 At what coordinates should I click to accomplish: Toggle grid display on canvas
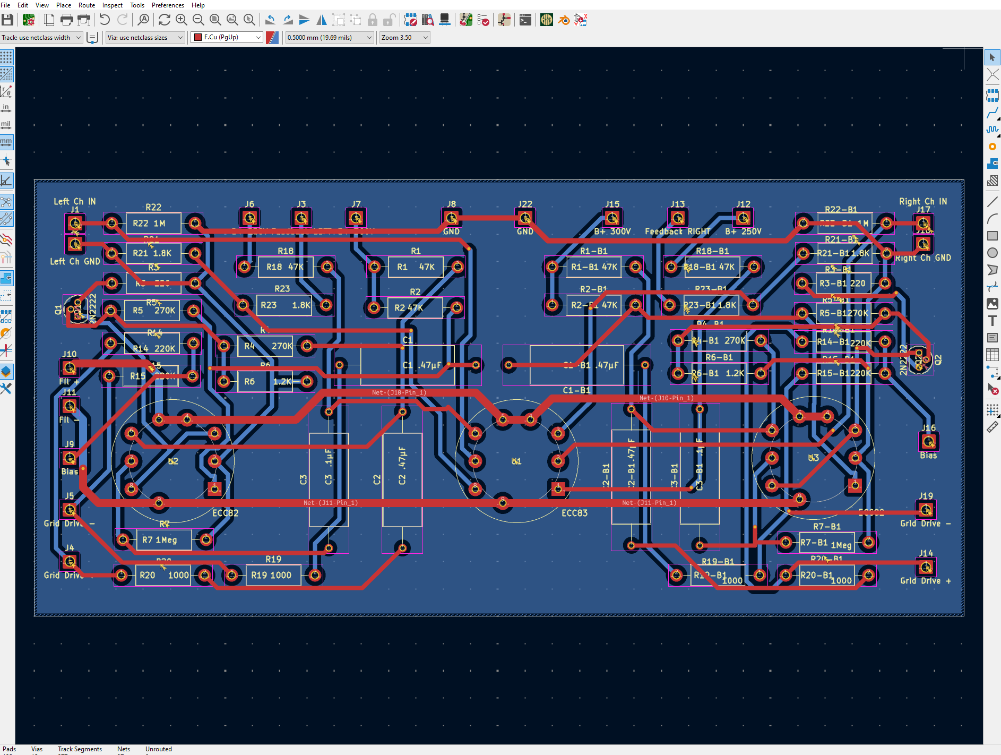[6, 57]
